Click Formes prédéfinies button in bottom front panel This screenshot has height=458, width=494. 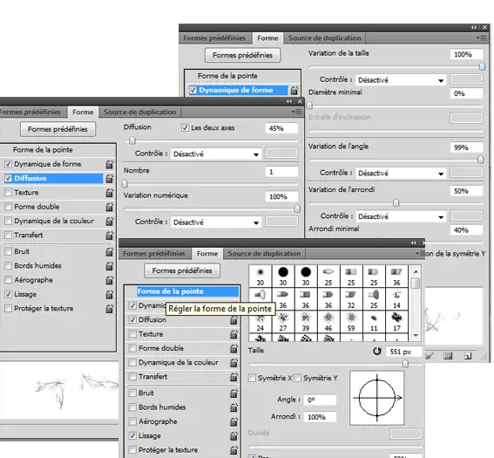[x=182, y=270]
